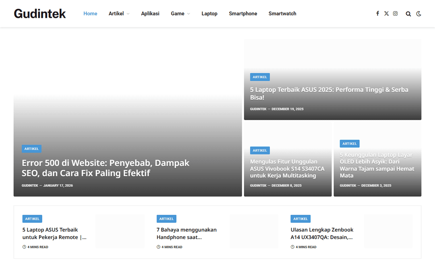
Task: Click Artikel badge above Zenbook A14 post
Action: click(x=300, y=219)
